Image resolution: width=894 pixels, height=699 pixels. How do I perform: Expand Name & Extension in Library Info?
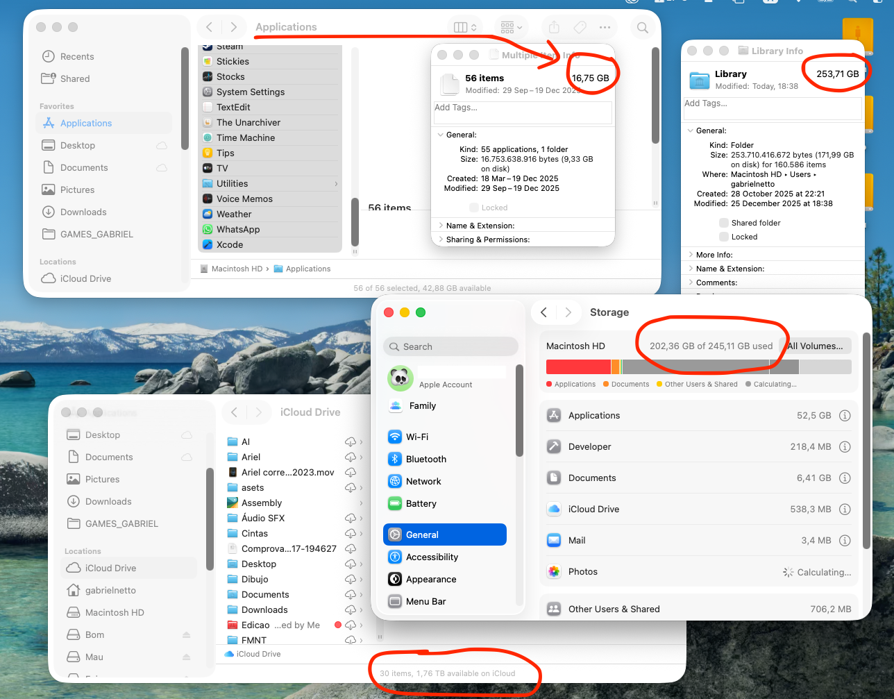click(690, 269)
